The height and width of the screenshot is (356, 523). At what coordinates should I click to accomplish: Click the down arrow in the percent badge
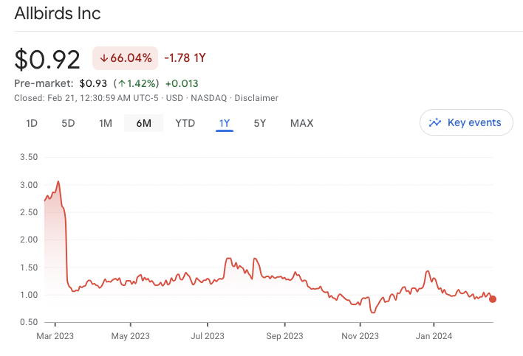tap(104, 58)
